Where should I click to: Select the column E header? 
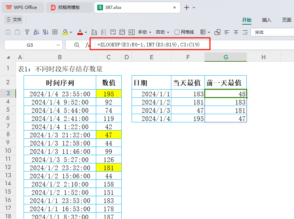click(152, 57)
